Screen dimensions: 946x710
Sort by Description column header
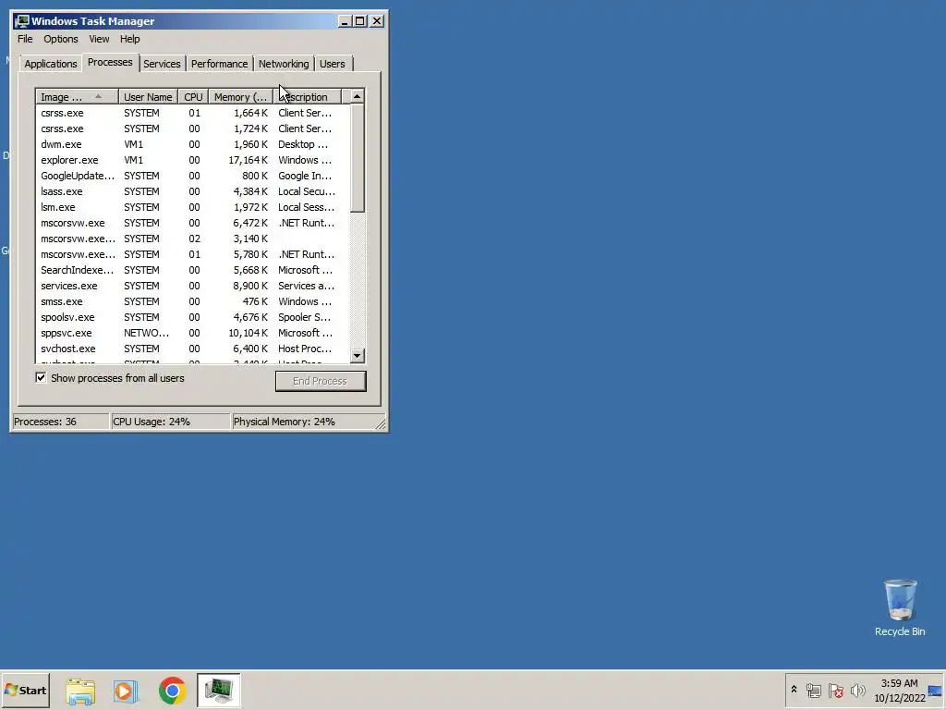(x=307, y=96)
